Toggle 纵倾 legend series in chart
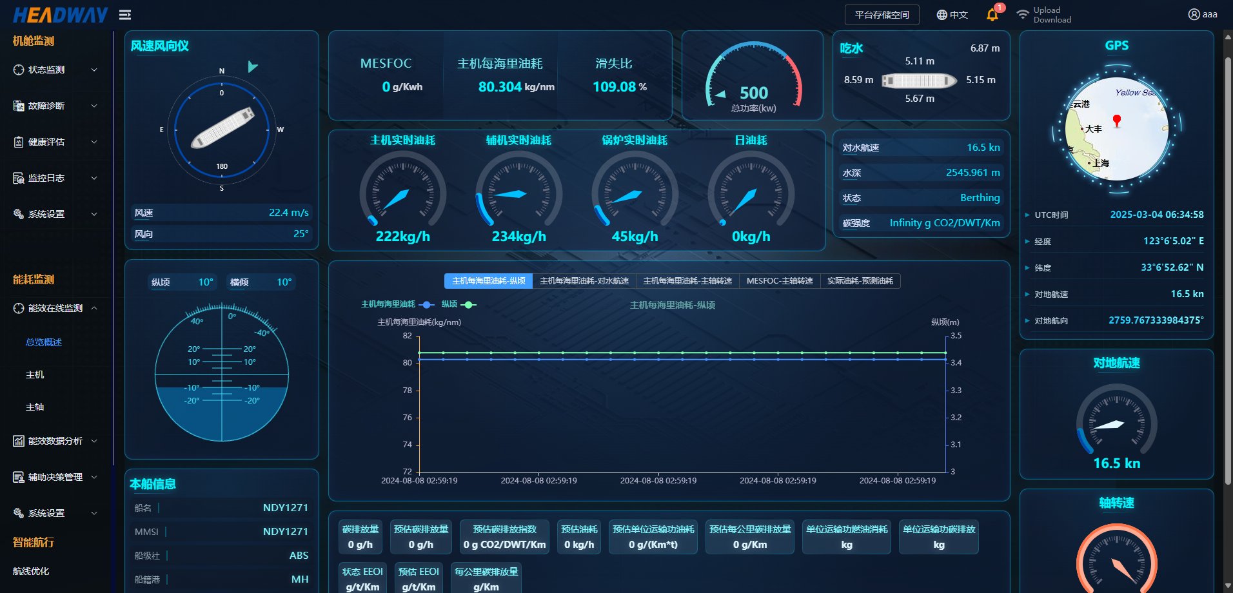 pos(469,304)
